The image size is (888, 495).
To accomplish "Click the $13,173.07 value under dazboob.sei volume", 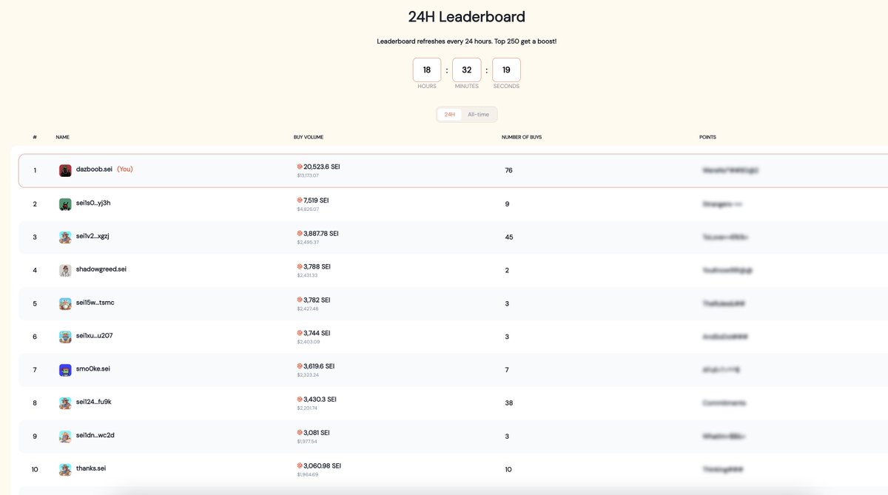I will pyautogui.click(x=308, y=175).
